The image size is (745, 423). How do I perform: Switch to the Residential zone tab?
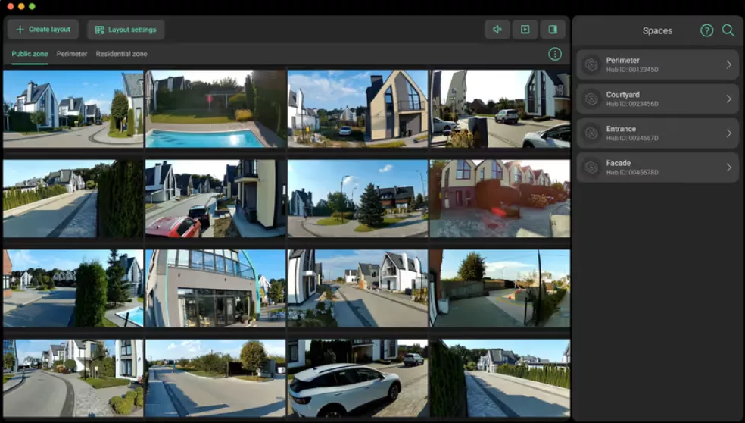tap(121, 54)
